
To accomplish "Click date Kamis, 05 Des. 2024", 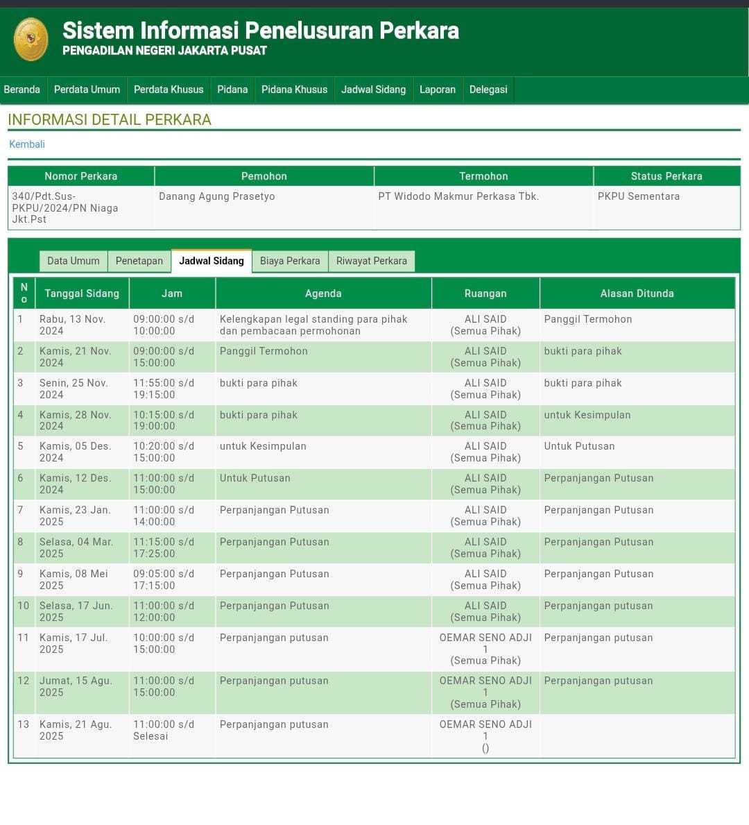I will pos(75,452).
